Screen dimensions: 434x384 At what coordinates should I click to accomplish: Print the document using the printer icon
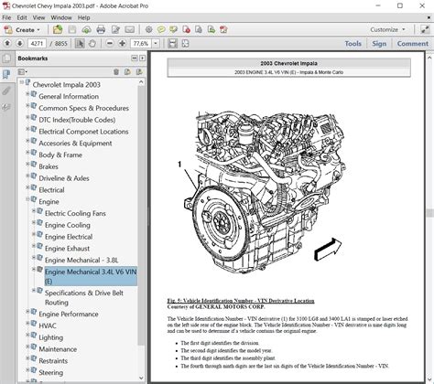tap(101, 29)
